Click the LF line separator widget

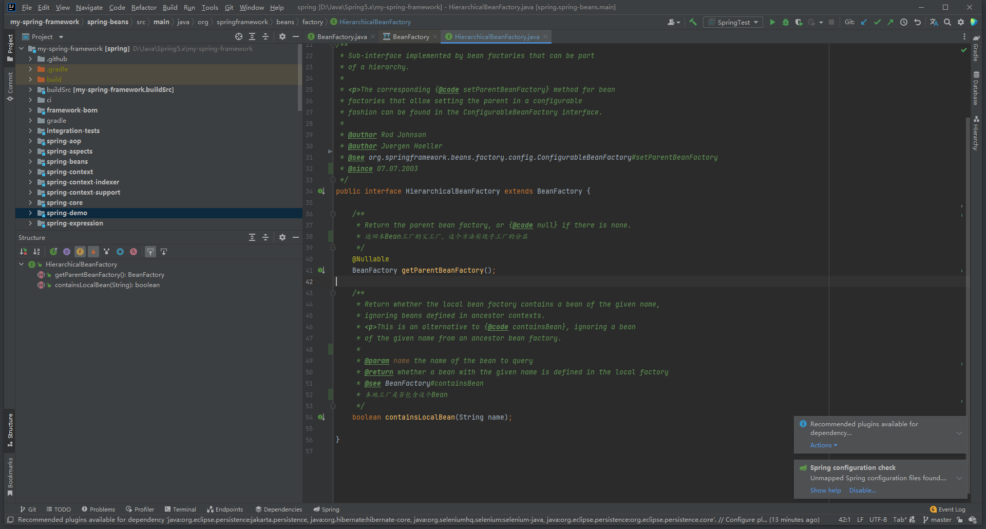860,520
